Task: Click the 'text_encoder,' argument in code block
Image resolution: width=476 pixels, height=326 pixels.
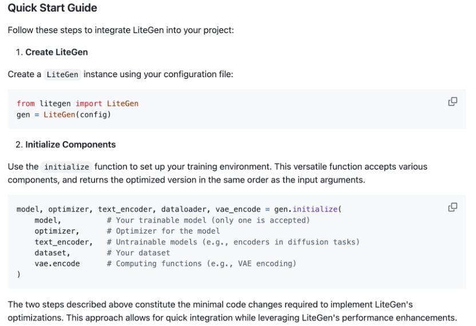Action: tap(64, 242)
